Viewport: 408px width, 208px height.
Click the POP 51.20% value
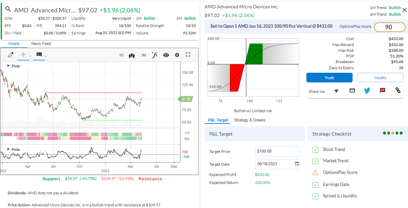pyautogui.click(x=397, y=56)
